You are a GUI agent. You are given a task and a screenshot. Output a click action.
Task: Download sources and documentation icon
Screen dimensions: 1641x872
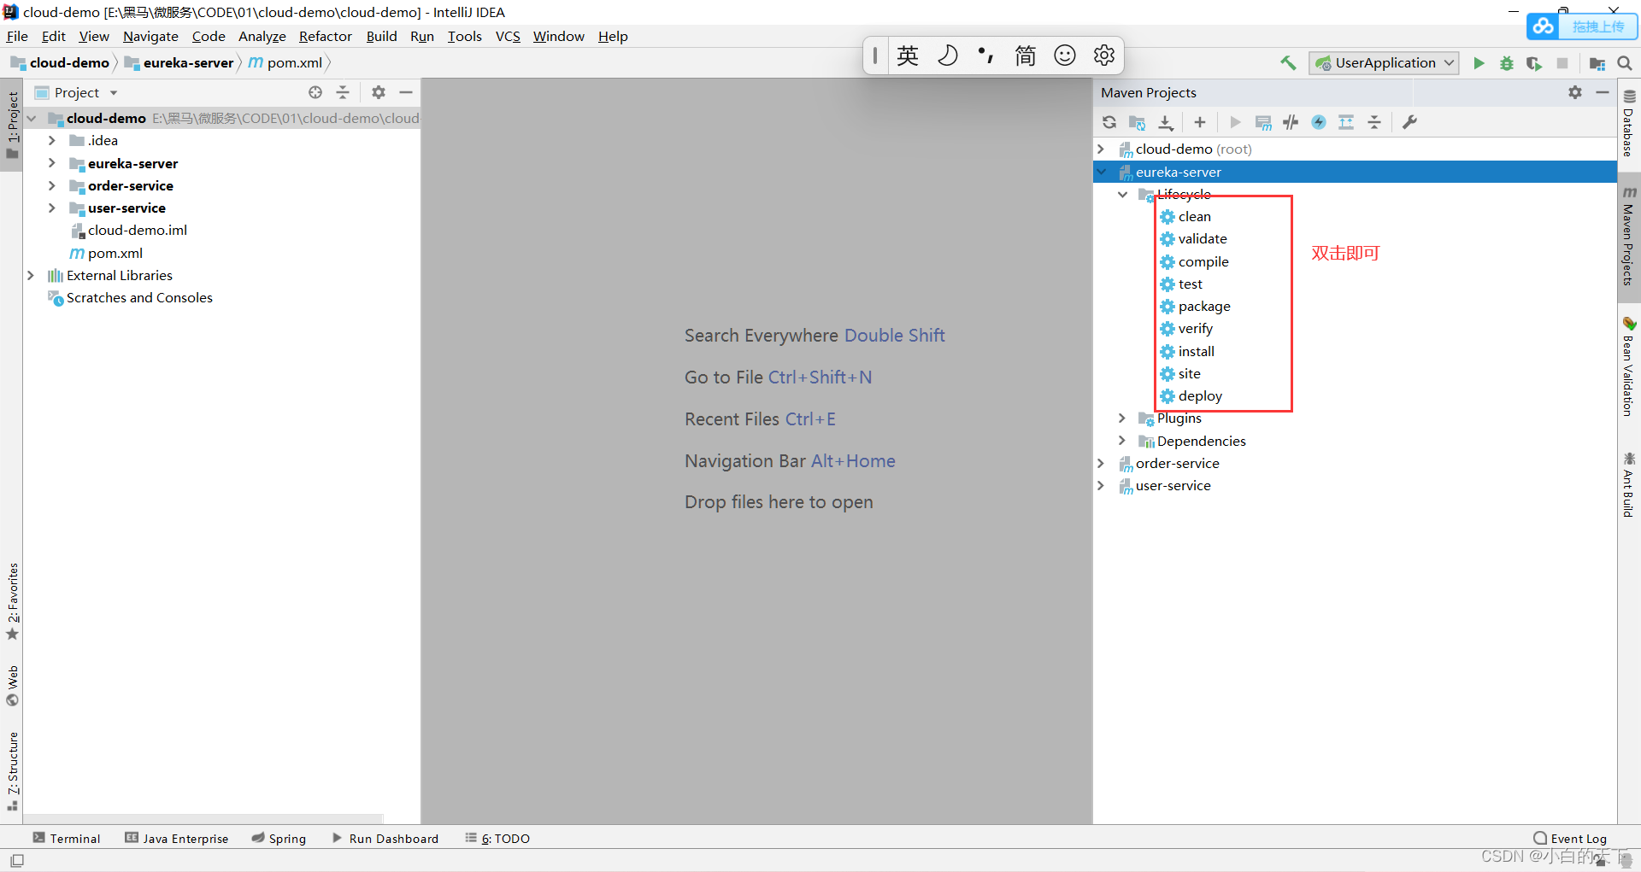1166,122
